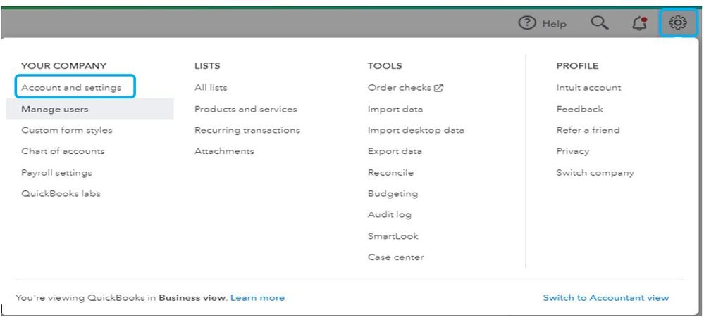Click Order checks text link
This screenshot has height=317, width=704.
pyautogui.click(x=399, y=88)
